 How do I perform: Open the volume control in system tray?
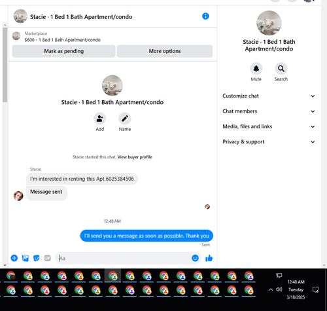click(279, 289)
